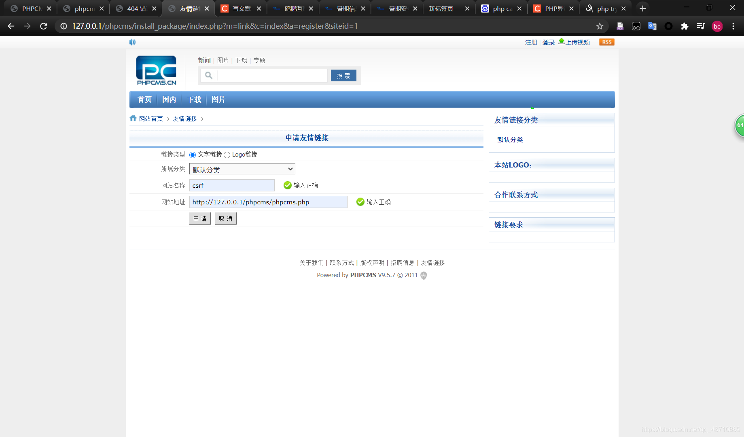Click the browser back arrow
This screenshot has height=437, width=744.
(x=11, y=26)
